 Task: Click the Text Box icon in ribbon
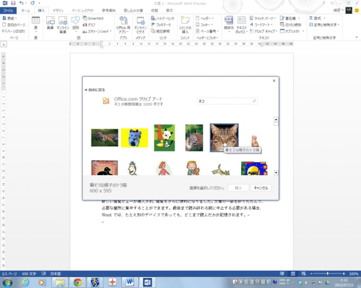click(242, 24)
